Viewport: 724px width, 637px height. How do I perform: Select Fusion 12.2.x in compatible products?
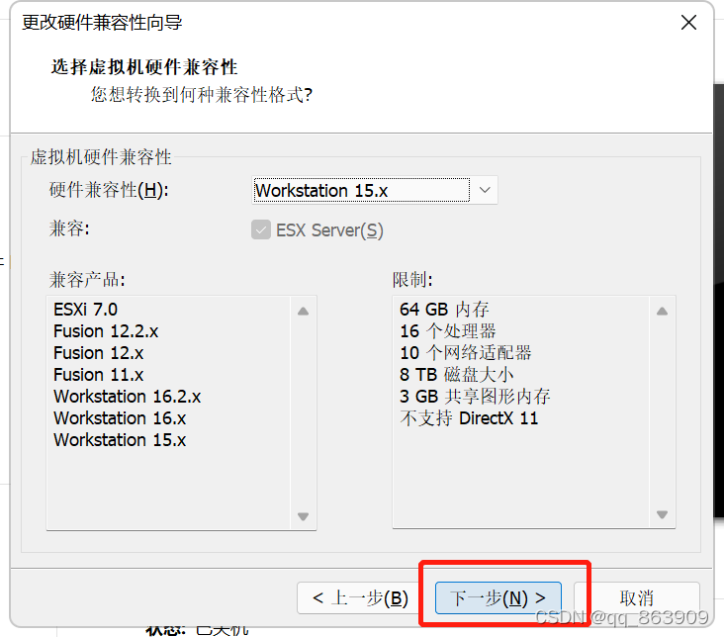click(x=106, y=330)
